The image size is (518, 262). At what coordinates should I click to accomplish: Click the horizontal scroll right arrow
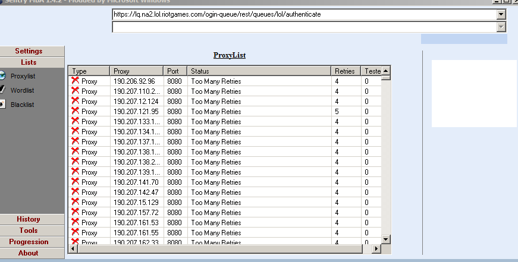[x=376, y=248]
